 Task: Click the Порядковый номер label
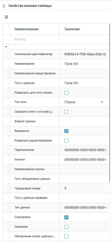(27, 188)
